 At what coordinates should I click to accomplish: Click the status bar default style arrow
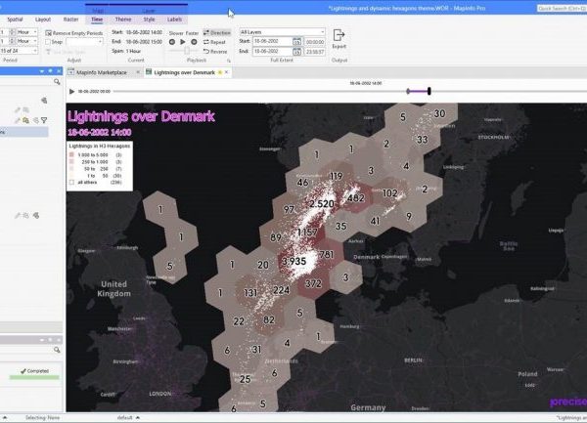point(138,417)
